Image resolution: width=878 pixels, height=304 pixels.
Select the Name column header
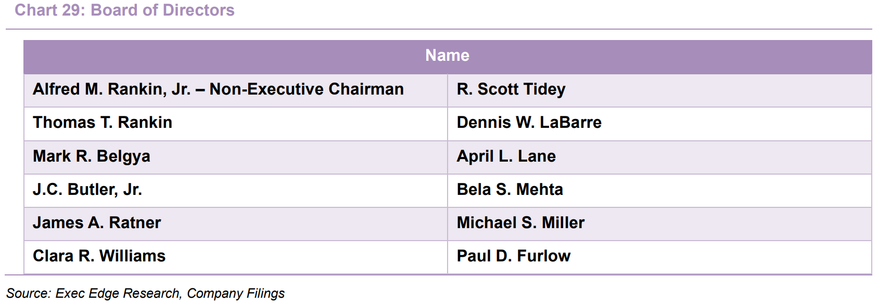447,55
